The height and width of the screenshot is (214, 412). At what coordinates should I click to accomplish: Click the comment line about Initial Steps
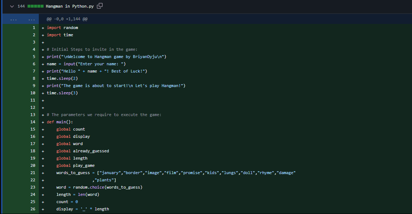point(92,49)
